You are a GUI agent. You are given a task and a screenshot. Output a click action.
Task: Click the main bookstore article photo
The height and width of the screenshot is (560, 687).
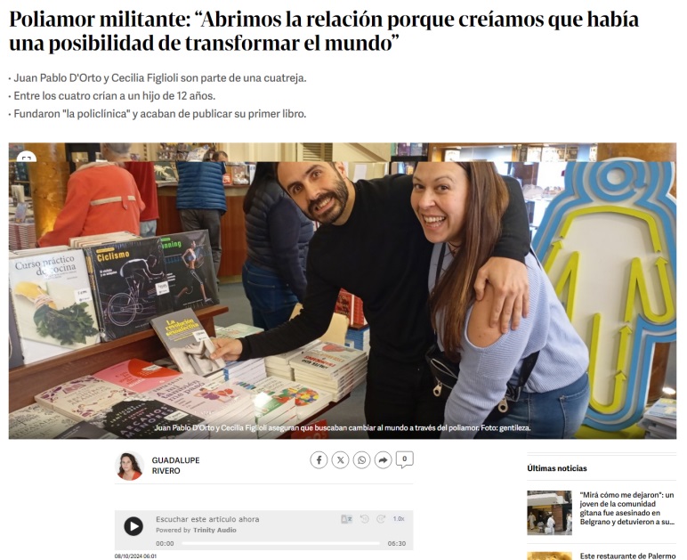pos(343,291)
